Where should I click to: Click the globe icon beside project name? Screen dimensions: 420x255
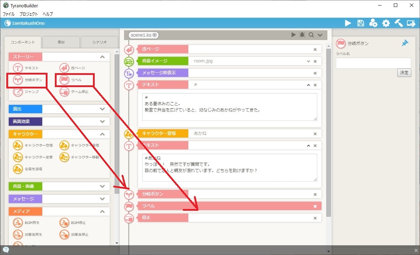point(8,23)
